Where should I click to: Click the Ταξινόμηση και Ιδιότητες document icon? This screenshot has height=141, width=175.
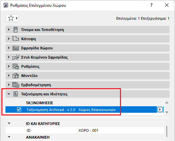pyautogui.click(x=16, y=94)
